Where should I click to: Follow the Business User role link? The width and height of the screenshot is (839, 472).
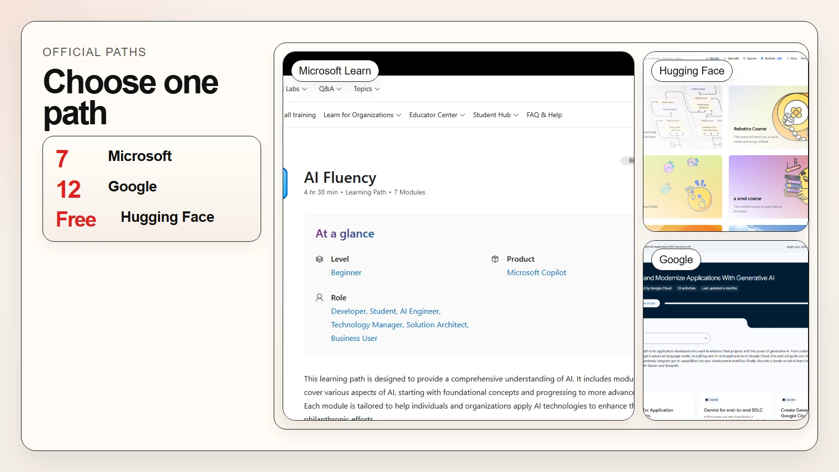(354, 338)
